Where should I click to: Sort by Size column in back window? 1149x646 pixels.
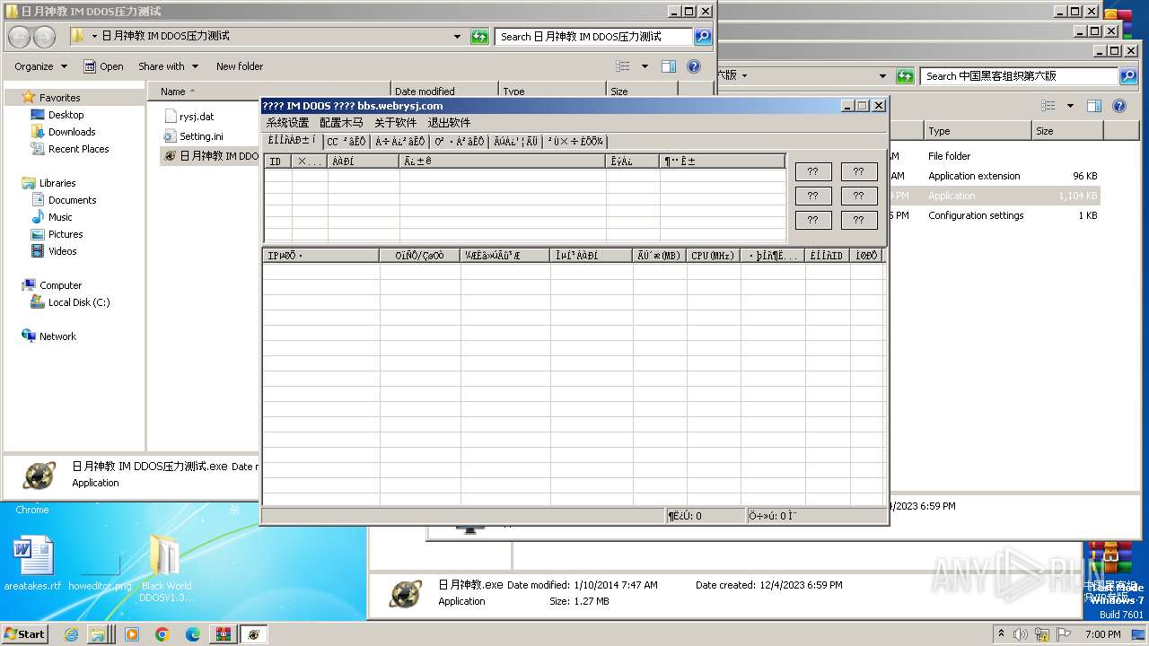point(1067,131)
